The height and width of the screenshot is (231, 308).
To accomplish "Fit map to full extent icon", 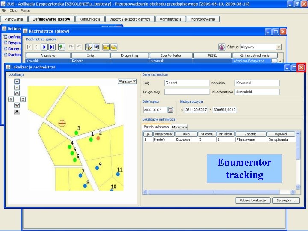I will pos(17,112).
